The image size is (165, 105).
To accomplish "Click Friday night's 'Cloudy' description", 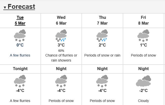I will pos(143,101).
